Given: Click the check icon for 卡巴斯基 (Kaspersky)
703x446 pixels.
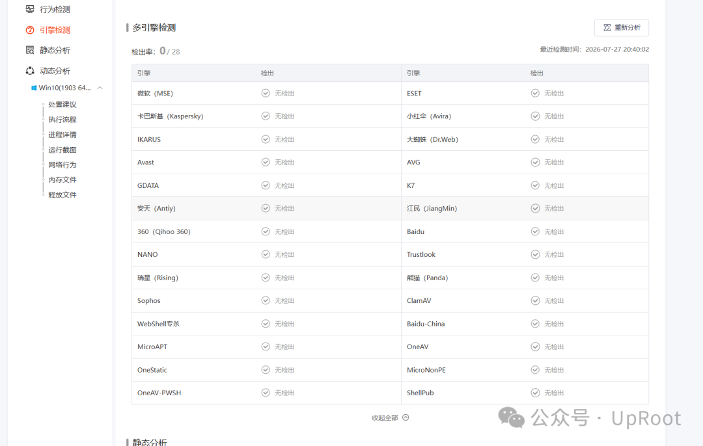Looking at the screenshot, I should 266,116.
